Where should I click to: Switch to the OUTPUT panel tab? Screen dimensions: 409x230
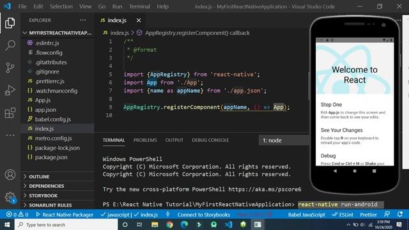174,140
